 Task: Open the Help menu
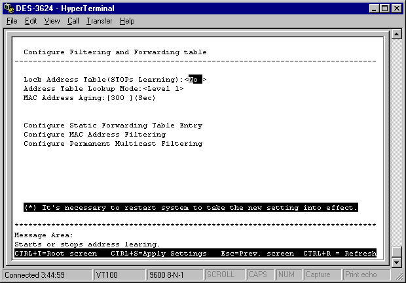pyautogui.click(x=127, y=21)
